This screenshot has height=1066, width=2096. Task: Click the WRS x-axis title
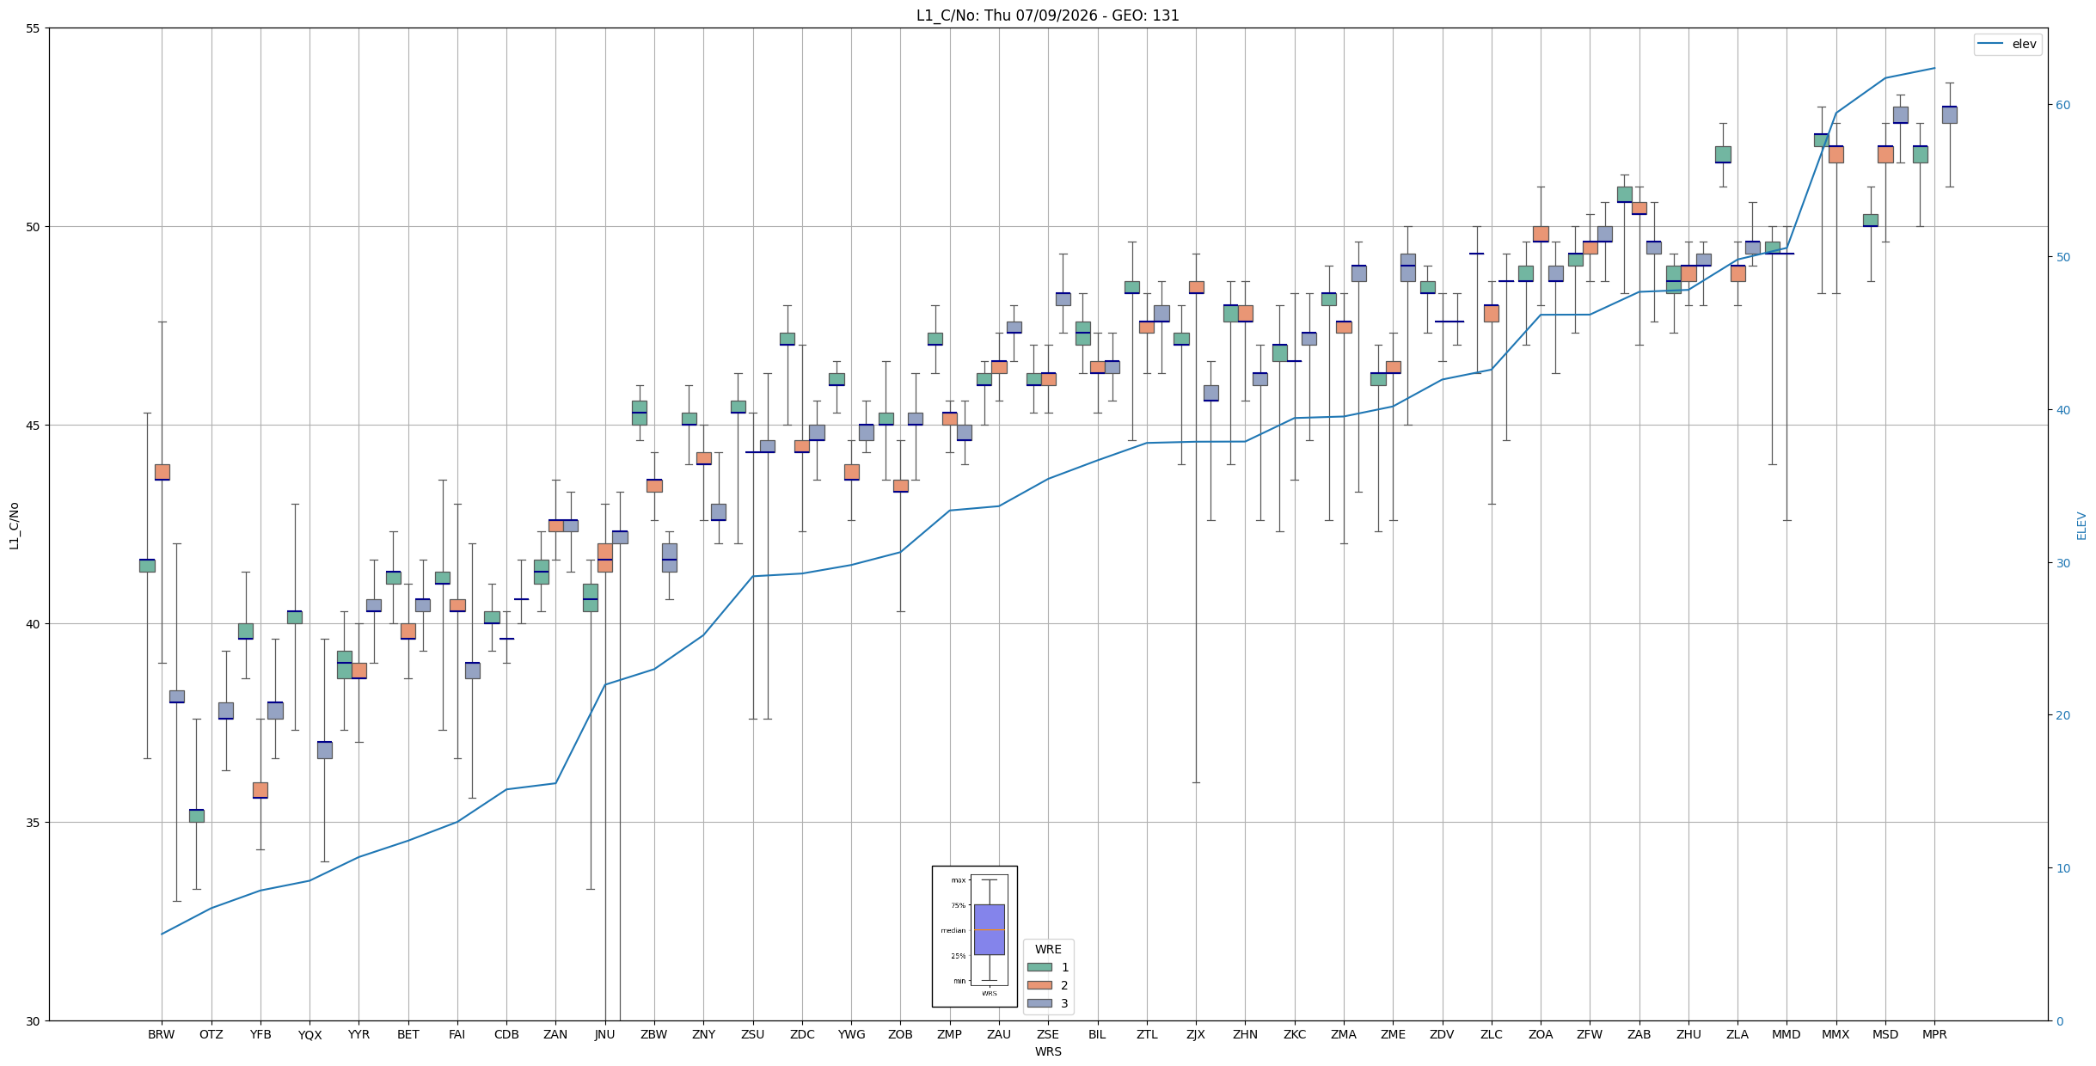(1048, 1051)
